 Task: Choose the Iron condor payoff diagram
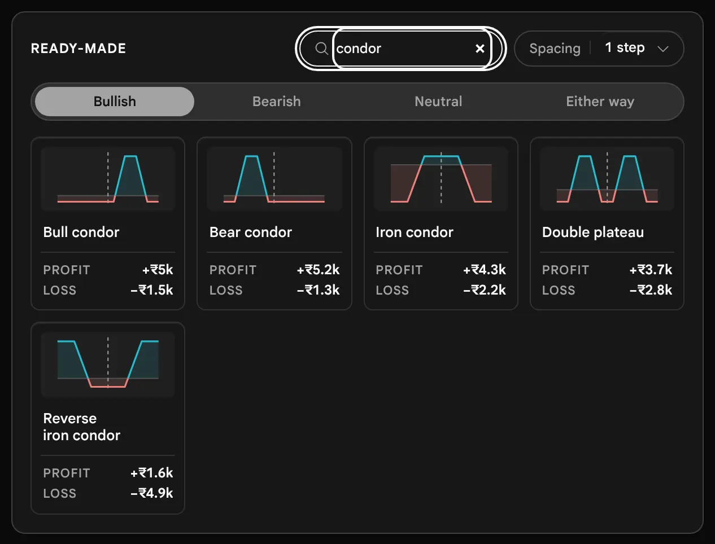pyautogui.click(x=441, y=179)
